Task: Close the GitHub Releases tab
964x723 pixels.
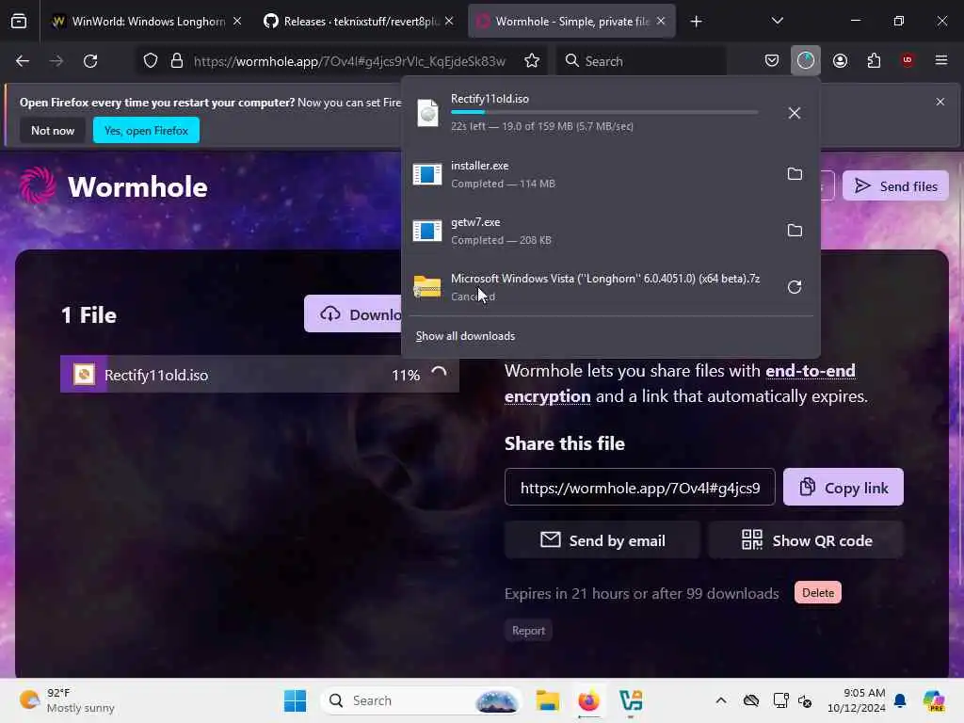Action: tap(449, 22)
